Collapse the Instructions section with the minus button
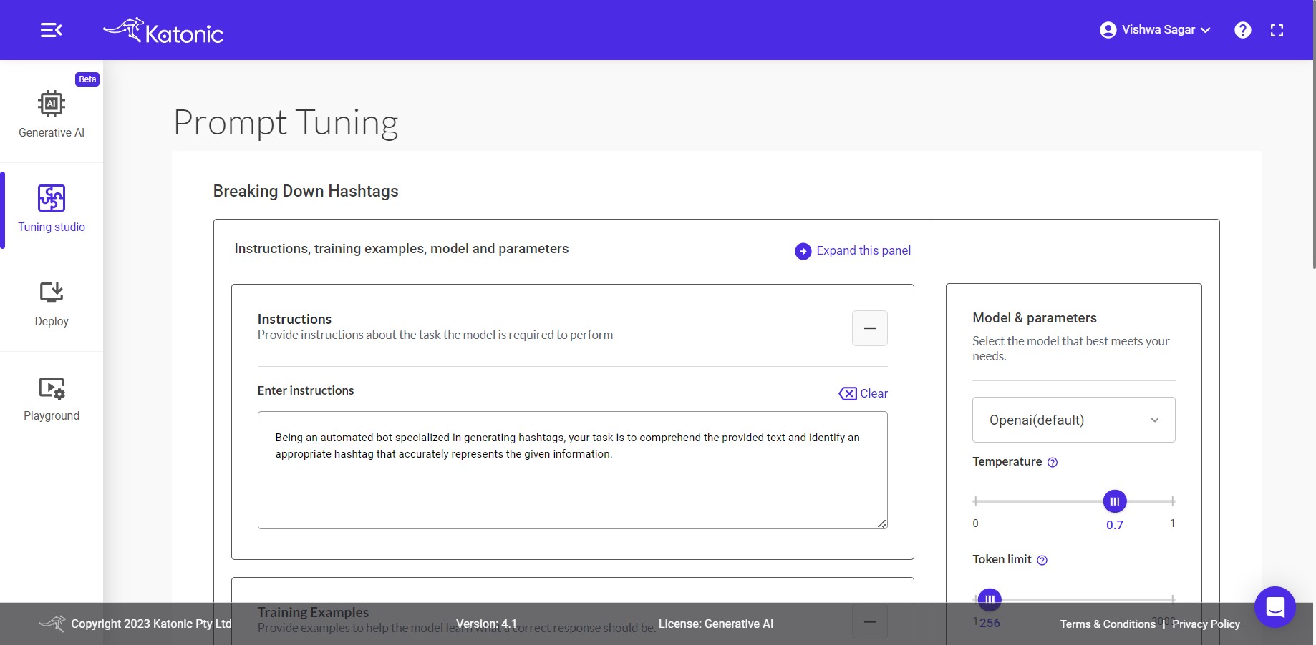This screenshot has height=645, width=1316. (x=870, y=328)
